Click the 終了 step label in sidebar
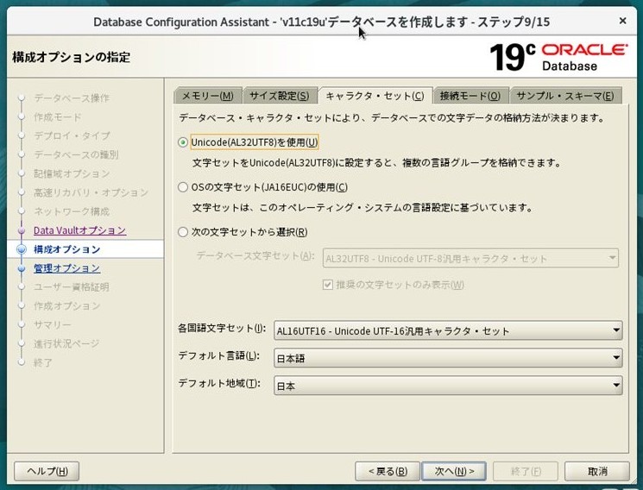The image size is (643, 490). point(43,362)
